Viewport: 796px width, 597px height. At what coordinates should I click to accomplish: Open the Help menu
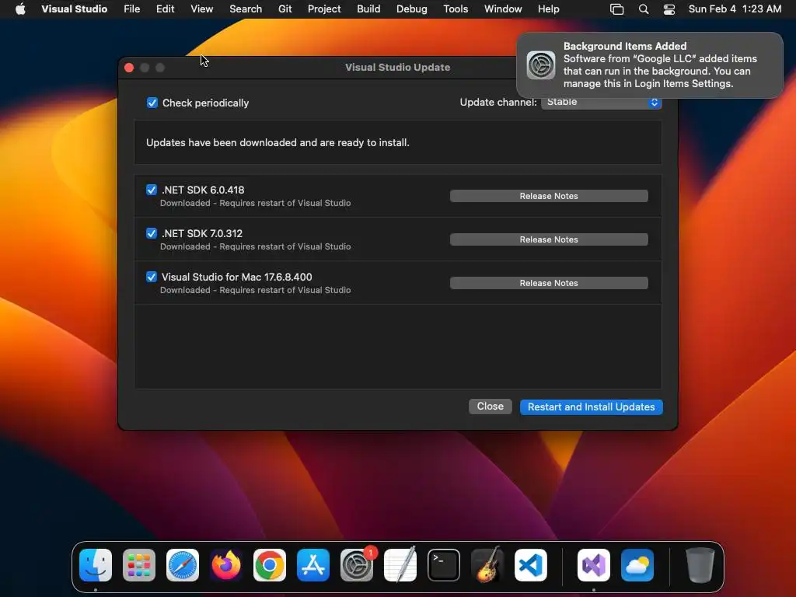(548, 9)
